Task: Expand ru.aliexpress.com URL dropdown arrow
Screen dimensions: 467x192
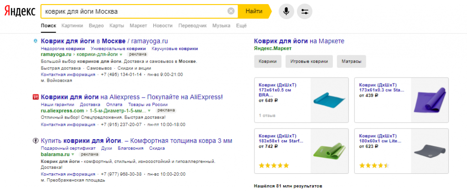Action: (x=149, y=111)
